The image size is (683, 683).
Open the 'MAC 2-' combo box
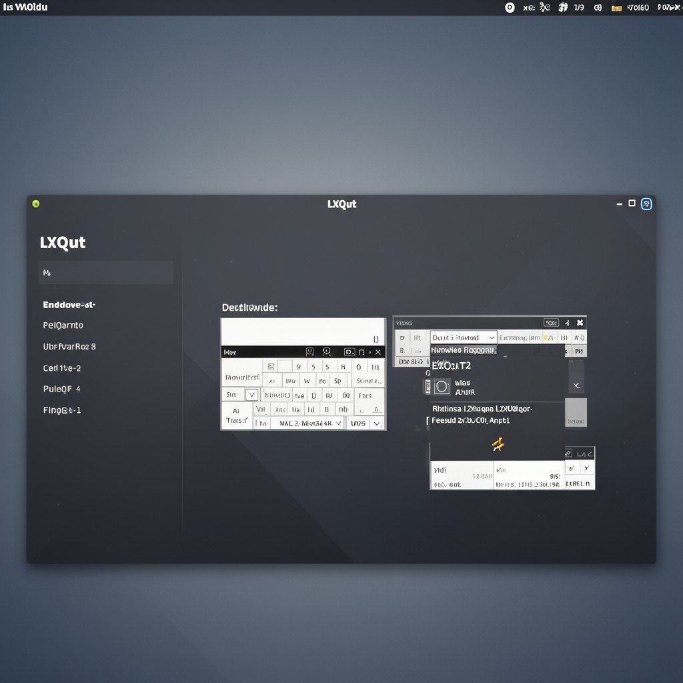point(307,423)
